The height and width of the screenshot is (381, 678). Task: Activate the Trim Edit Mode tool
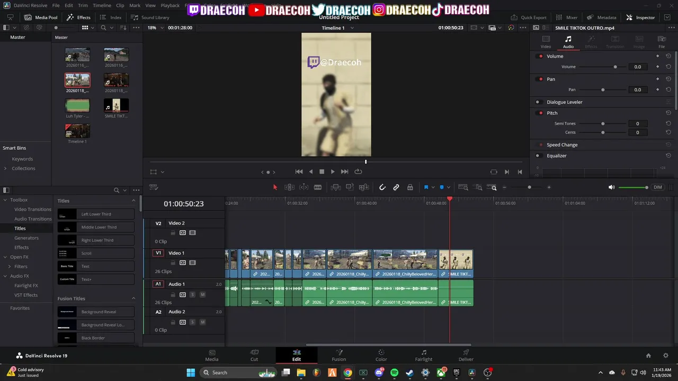pyautogui.click(x=289, y=187)
